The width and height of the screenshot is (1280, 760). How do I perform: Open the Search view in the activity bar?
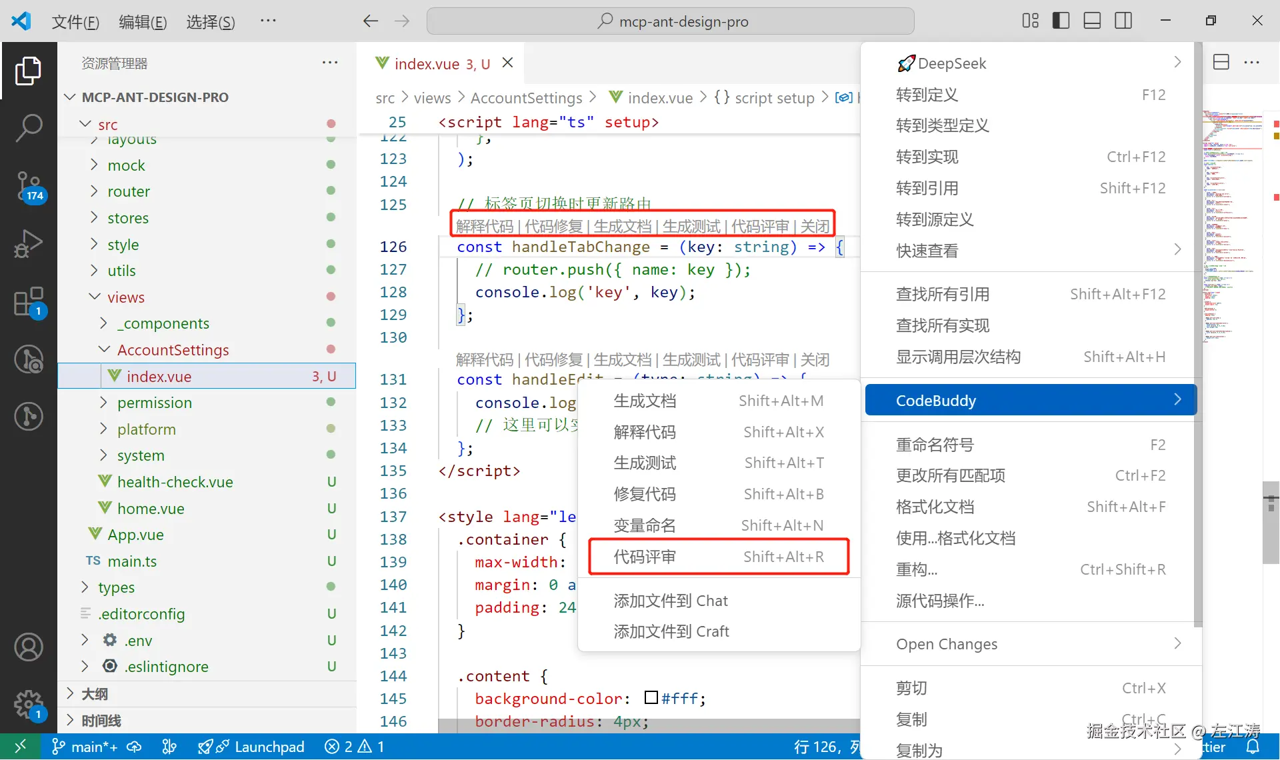29,127
